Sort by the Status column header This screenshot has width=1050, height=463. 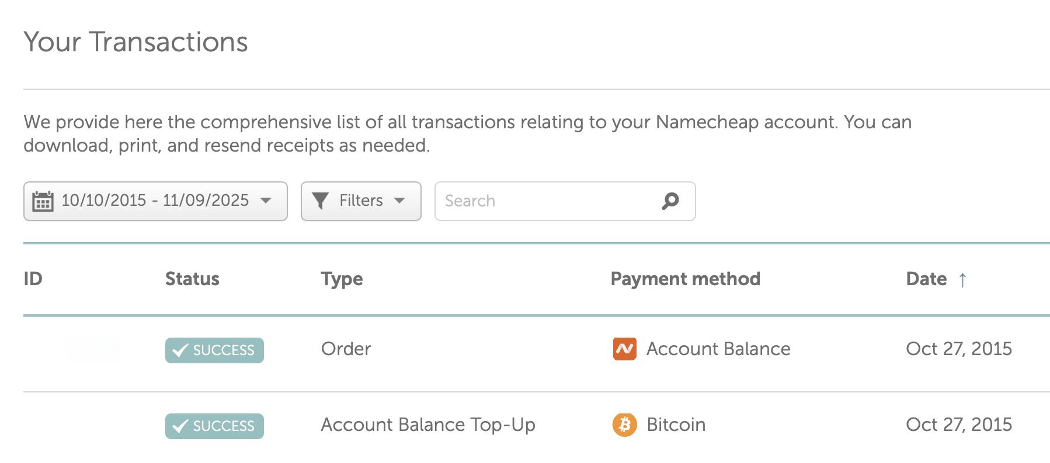coord(192,279)
